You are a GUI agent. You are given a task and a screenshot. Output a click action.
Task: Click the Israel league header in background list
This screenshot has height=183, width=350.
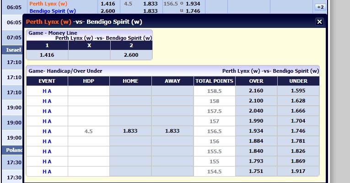tap(13, 50)
